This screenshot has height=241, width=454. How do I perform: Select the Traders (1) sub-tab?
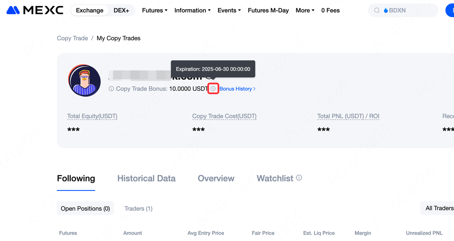[x=138, y=208]
